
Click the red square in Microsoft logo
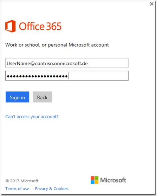click(x=92, y=178)
